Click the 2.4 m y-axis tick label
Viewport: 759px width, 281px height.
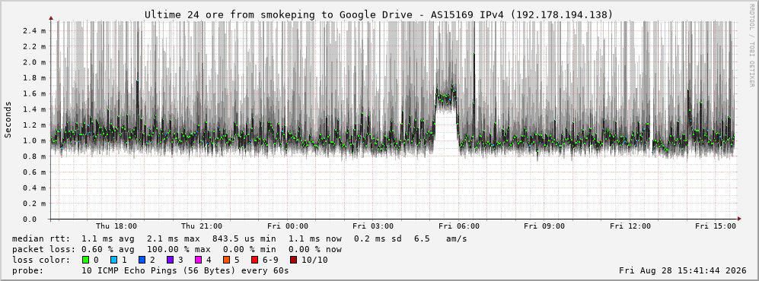tap(34, 31)
